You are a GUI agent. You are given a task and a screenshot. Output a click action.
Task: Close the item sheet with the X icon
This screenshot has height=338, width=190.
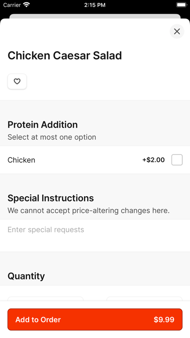pyautogui.click(x=177, y=32)
